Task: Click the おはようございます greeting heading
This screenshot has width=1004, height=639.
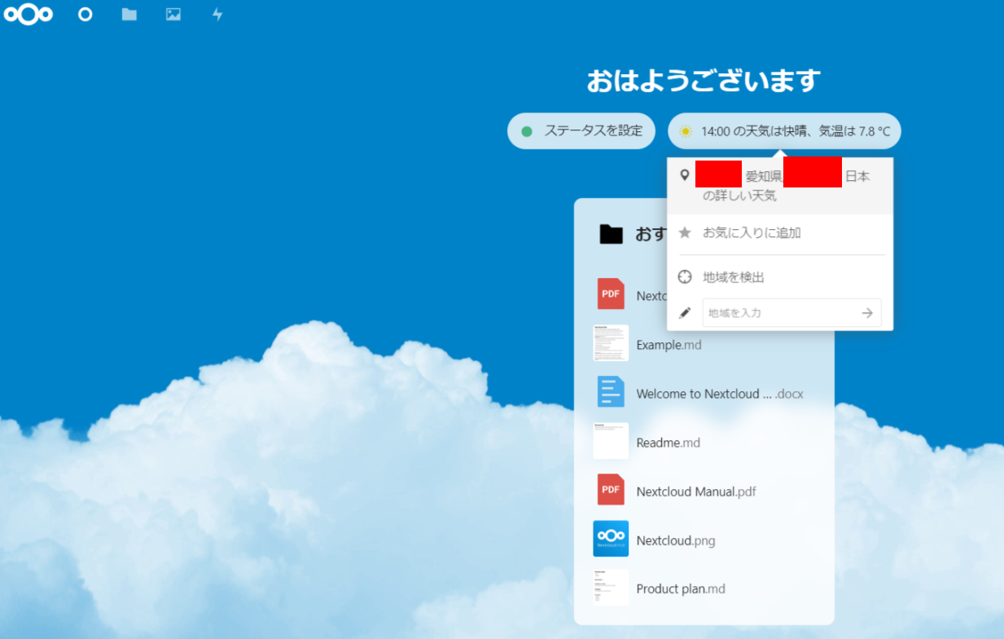Action: [x=704, y=81]
